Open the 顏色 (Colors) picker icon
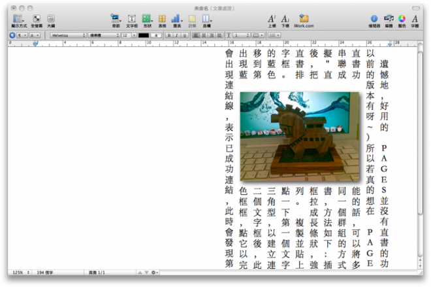Screen dimensions: 431x287 (402, 19)
